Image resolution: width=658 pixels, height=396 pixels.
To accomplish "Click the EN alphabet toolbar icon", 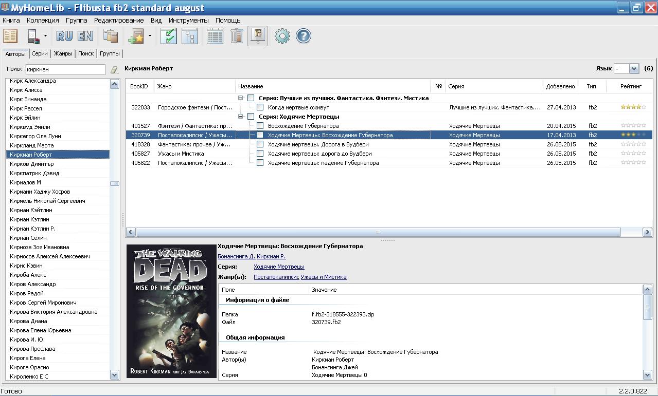I will click(85, 36).
